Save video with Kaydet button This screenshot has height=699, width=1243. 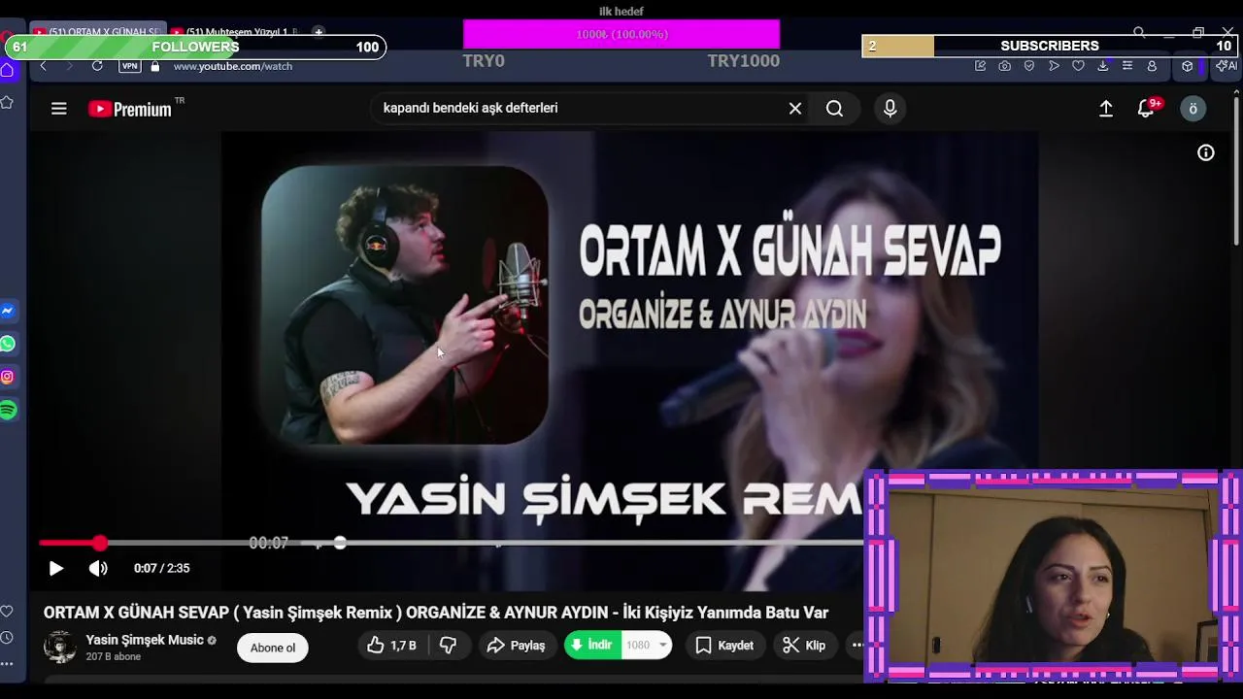(724, 646)
